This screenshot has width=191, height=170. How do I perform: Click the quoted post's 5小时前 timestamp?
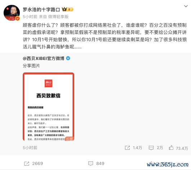click(30, 148)
